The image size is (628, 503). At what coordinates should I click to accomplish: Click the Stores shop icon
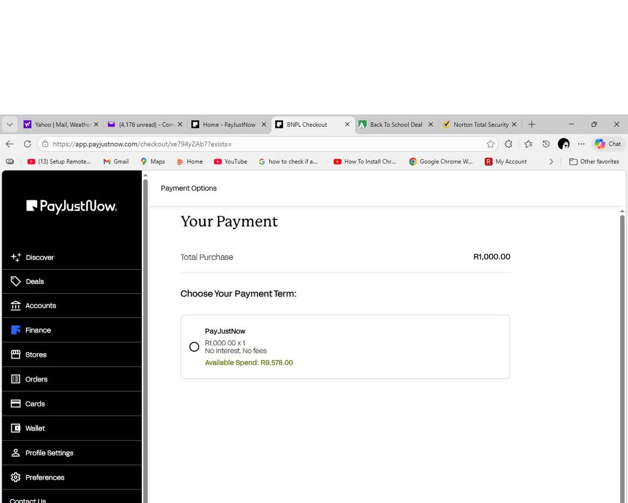point(16,355)
